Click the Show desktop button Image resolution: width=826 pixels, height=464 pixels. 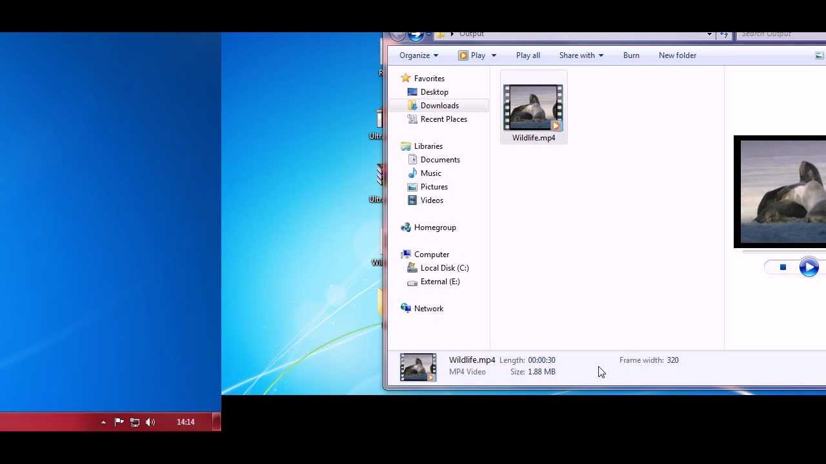(x=217, y=422)
